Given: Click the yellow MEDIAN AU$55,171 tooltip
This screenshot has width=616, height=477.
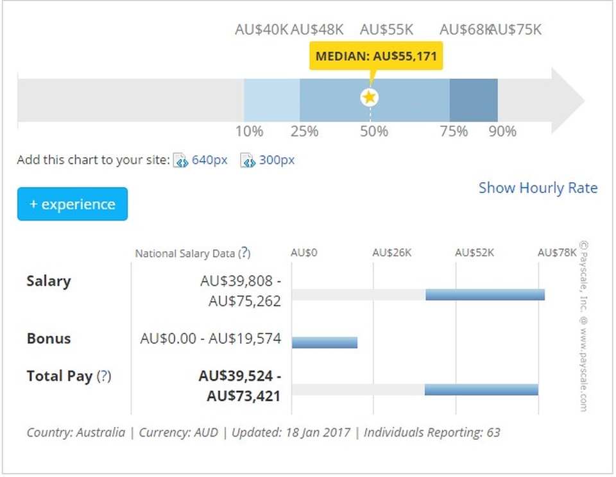Looking at the screenshot, I should click(x=376, y=56).
